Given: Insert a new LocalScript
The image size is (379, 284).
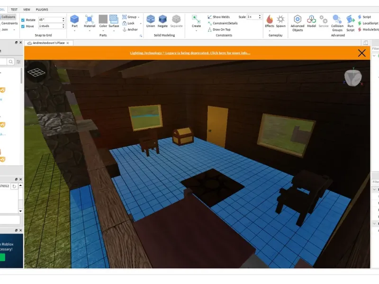Looking at the screenshot, I should 368,23.
